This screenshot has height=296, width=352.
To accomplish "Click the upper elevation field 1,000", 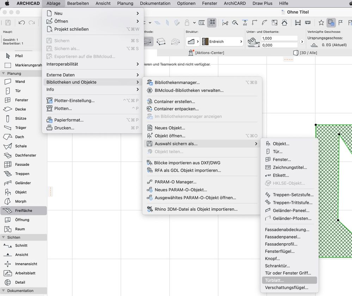I will click(279, 38).
